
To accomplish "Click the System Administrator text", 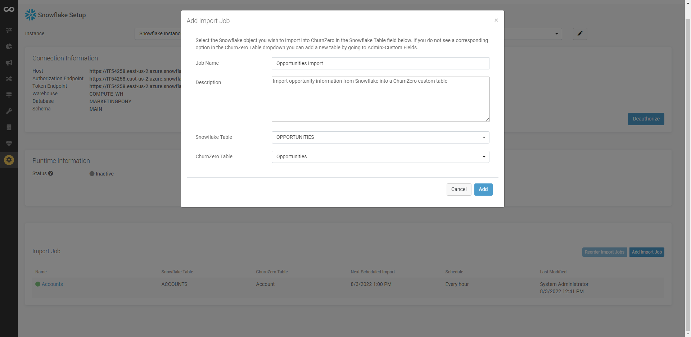I will click(564, 284).
